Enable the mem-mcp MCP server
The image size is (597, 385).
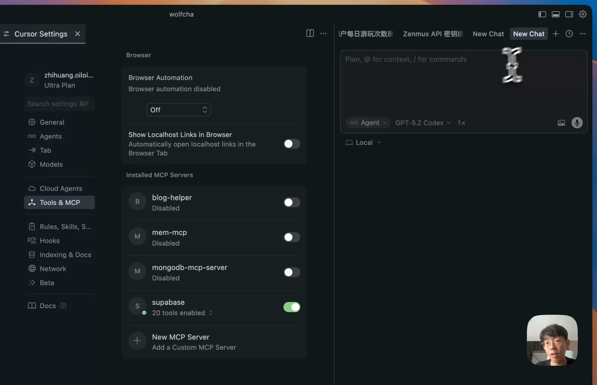(x=292, y=237)
